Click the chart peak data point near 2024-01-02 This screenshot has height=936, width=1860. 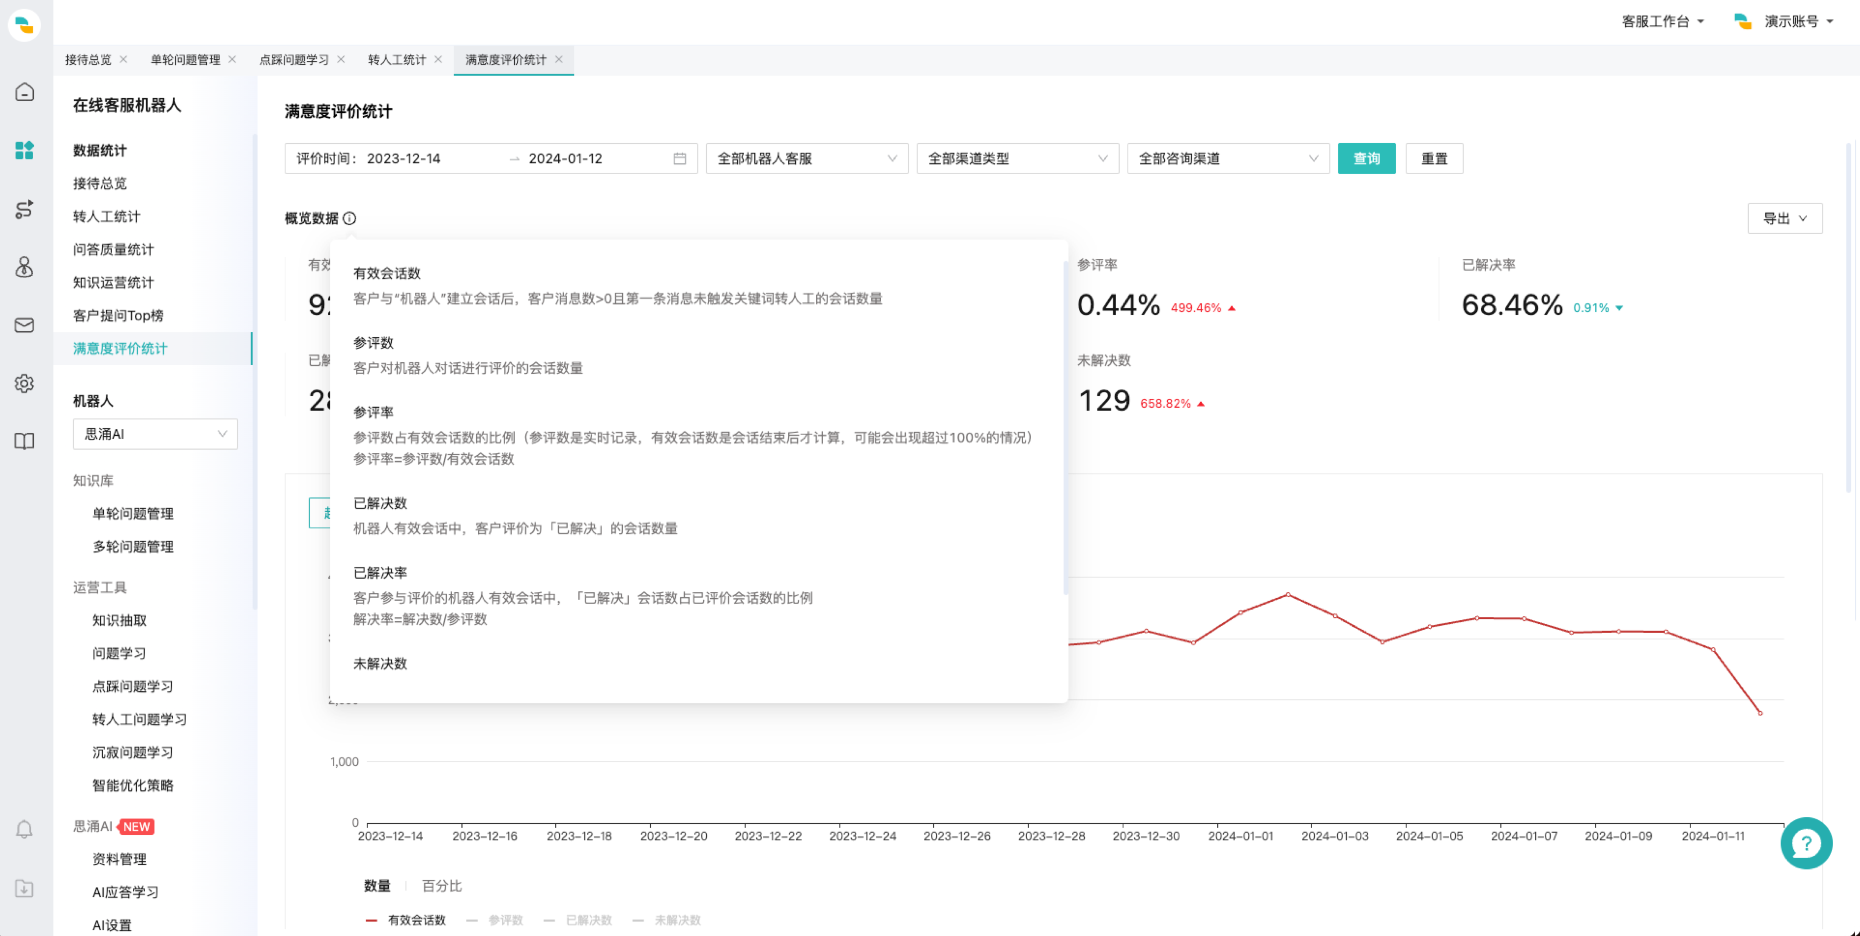click(1287, 595)
